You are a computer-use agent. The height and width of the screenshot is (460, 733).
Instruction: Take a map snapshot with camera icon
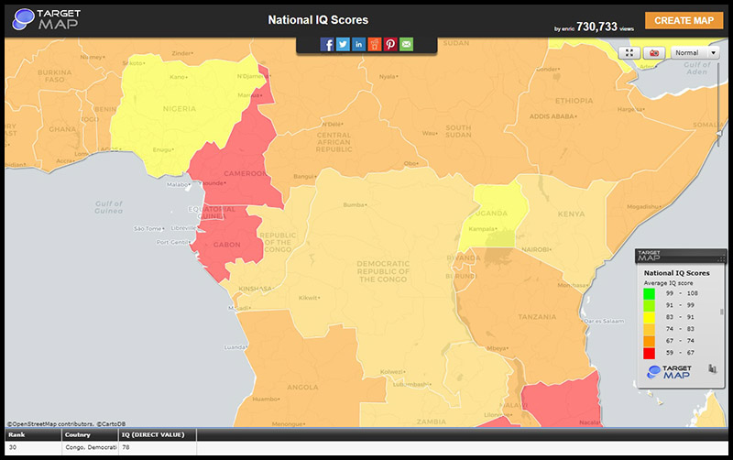coord(655,53)
